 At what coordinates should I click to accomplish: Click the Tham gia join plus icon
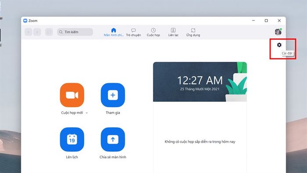[x=113, y=95]
